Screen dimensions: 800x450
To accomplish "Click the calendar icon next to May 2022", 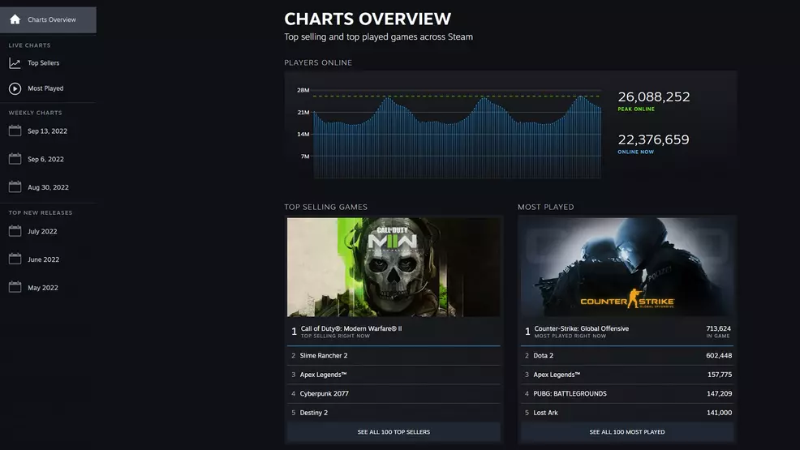I will pyautogui.click(x=15, y=287).
